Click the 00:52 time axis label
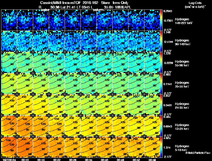The image size is (212, 161). tap(136, 160)
